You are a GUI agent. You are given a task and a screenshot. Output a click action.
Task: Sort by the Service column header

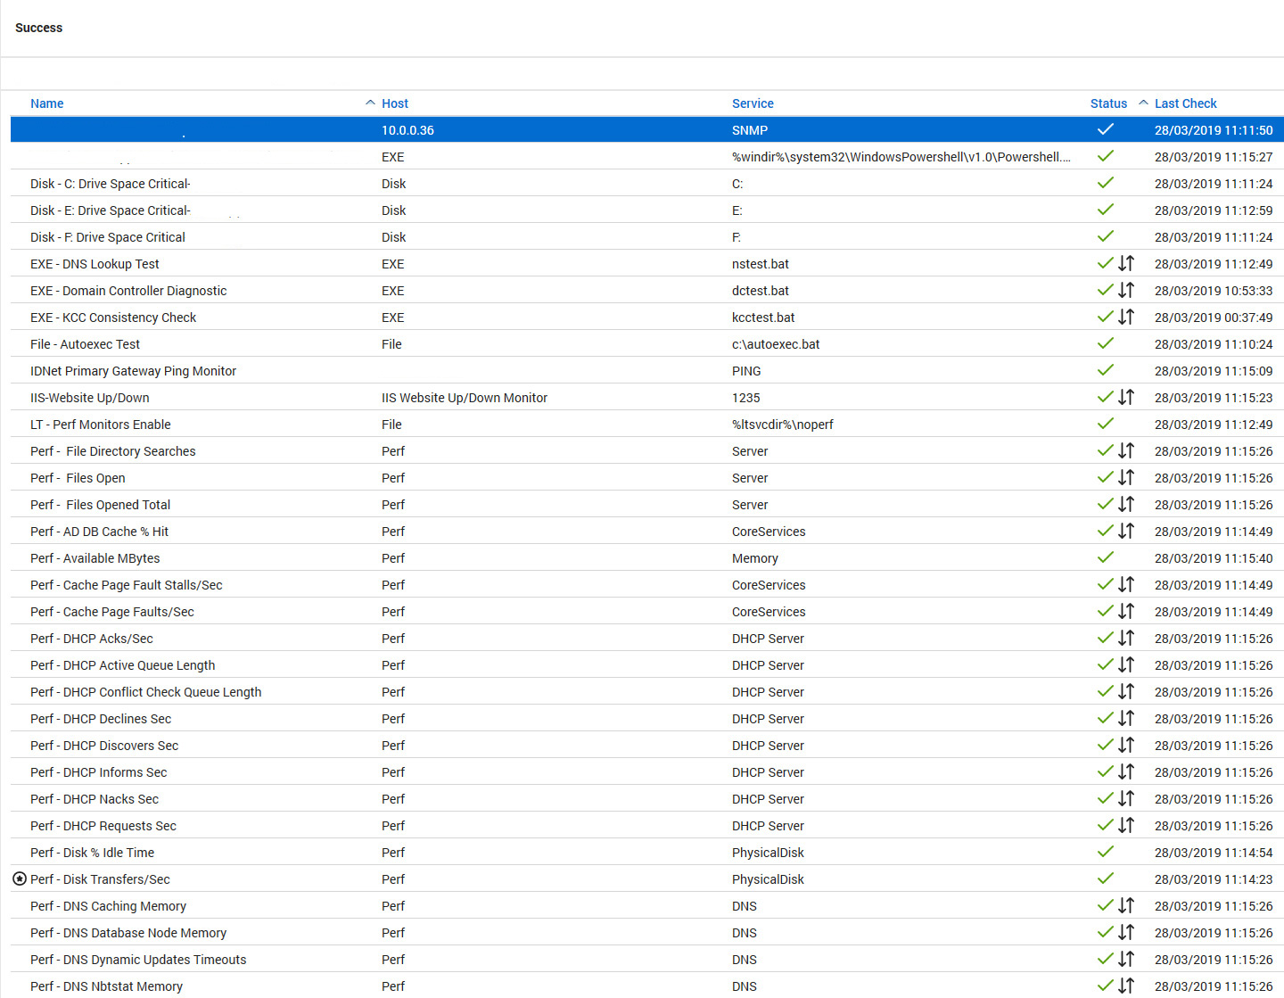click(x=753, y=103)
